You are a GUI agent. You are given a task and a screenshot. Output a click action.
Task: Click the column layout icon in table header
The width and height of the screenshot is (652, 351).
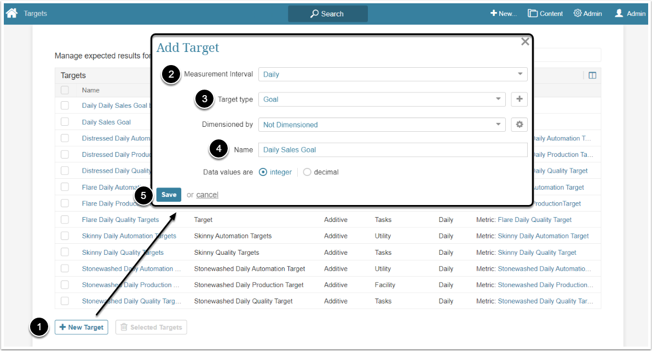592,75
